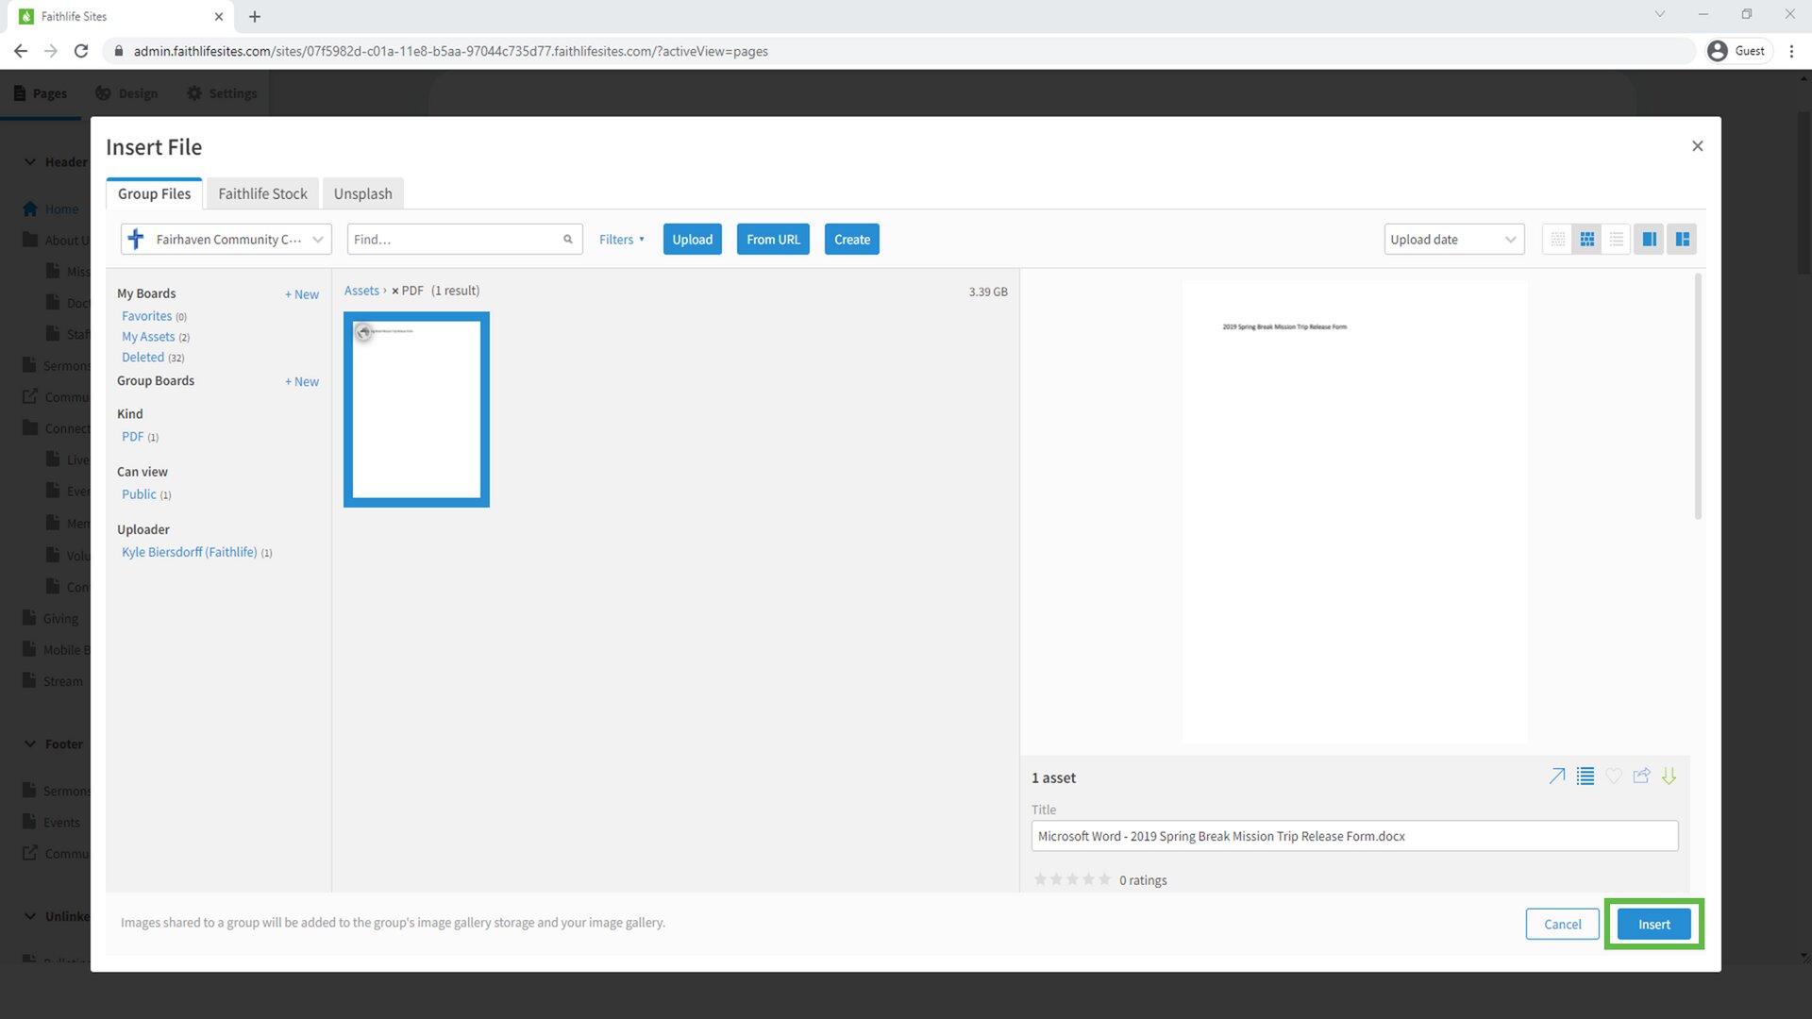Open the Stream page in sidebar
Image resolution: width=1812 pixels, height=1019 pixels.
[62, 681]
